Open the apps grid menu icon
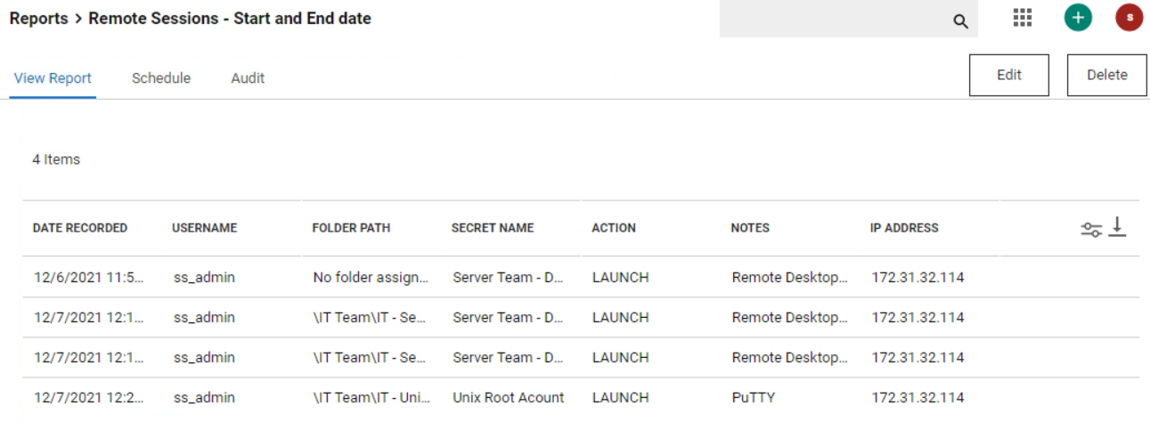This screenshot has width=1150, height=422. tap(1023, 18)
